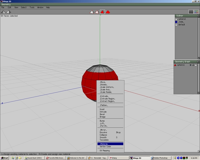Select edge selection mode pyramid icon

97,12
